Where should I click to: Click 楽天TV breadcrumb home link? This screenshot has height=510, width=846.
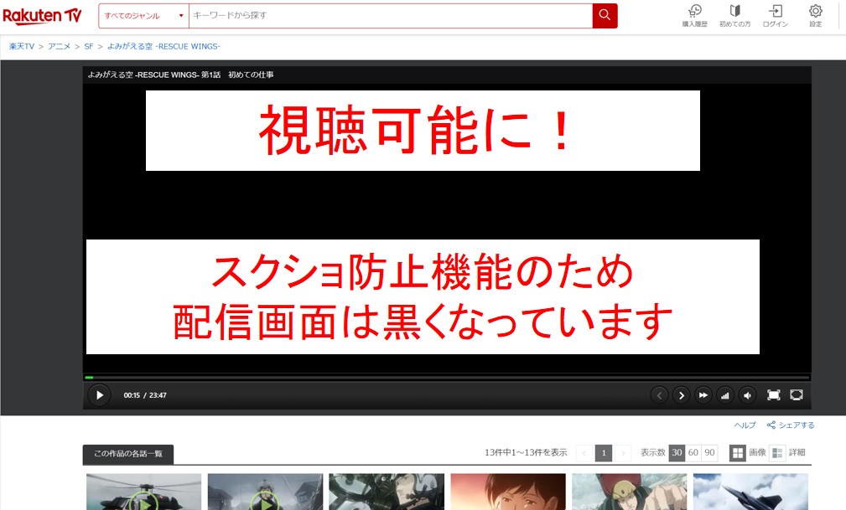click(21, 46)
